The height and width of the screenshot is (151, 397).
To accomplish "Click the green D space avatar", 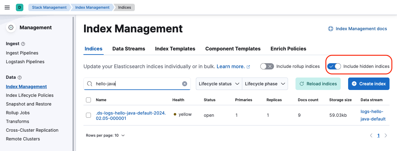I will tap(20, 7).
